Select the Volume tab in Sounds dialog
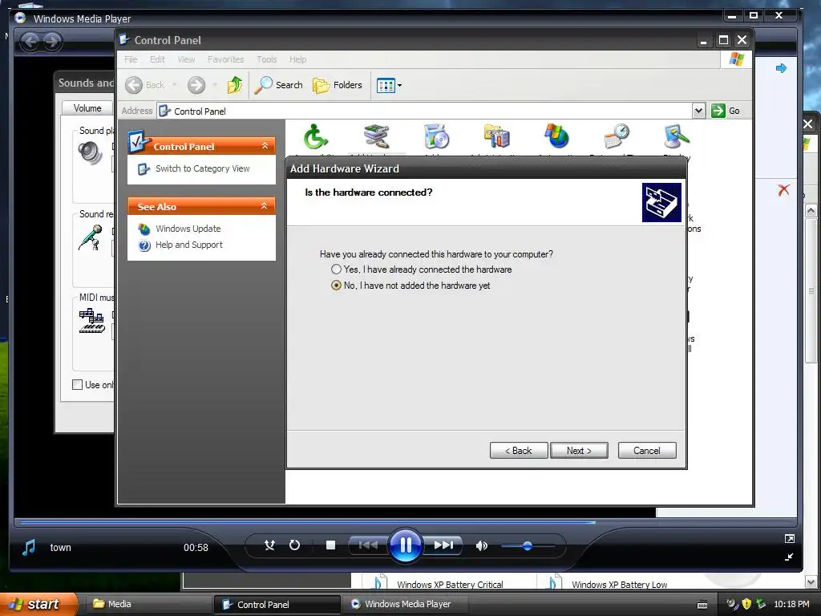 click(87, 108)
